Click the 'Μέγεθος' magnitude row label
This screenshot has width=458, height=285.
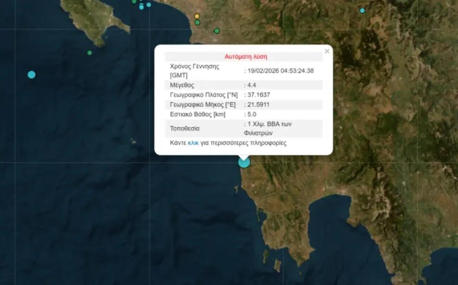coord(182,85)
